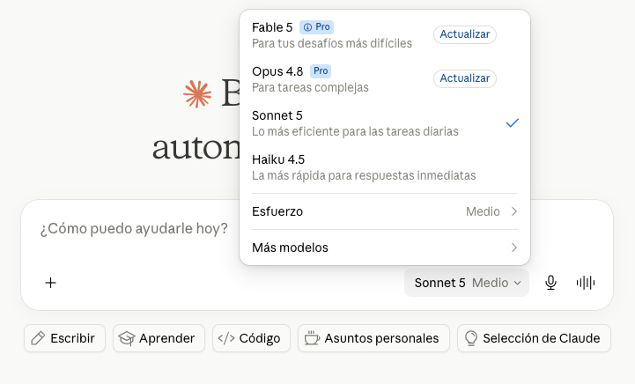635x384 pixels.
Task: Click the text 'Para tareas complejas'
Action: [x=310, y=87]
